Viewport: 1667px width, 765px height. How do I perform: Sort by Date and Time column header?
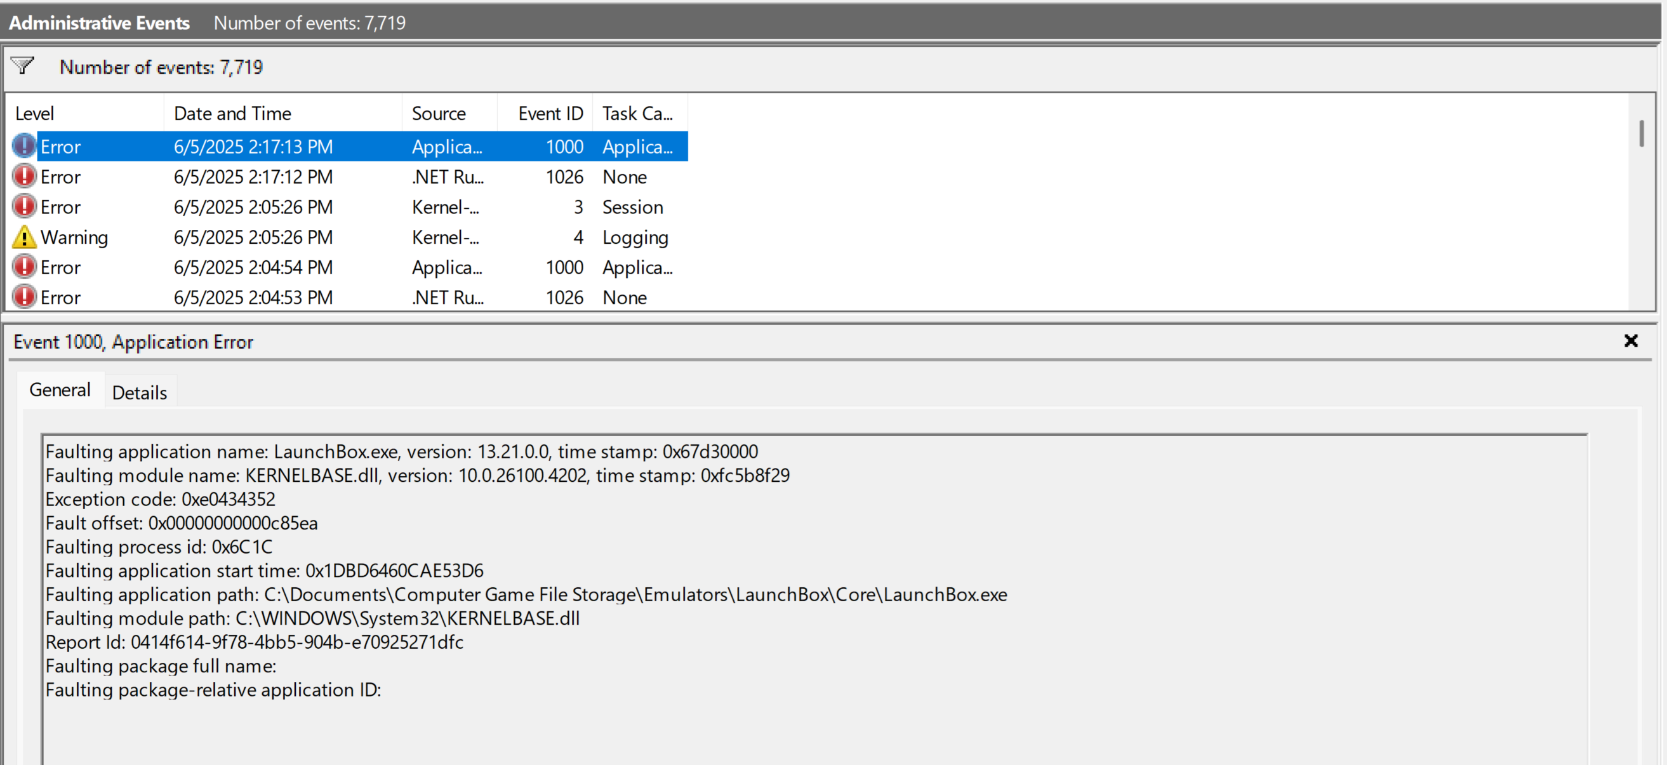click(x=282, y=113)
